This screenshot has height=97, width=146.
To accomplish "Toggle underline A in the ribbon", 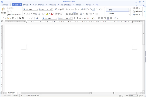I will [x=29, y=14].
